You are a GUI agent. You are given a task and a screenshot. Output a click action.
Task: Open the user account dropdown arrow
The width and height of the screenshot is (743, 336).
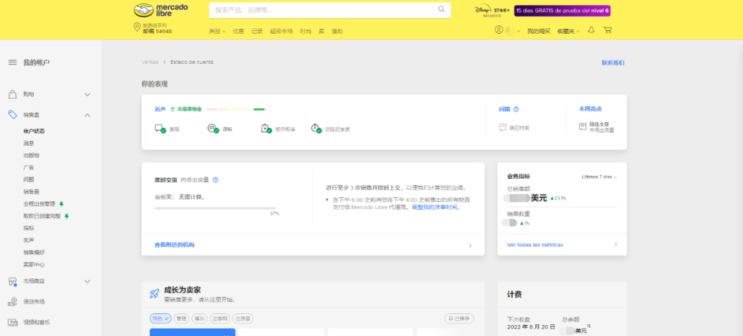(x=519, y=31)
